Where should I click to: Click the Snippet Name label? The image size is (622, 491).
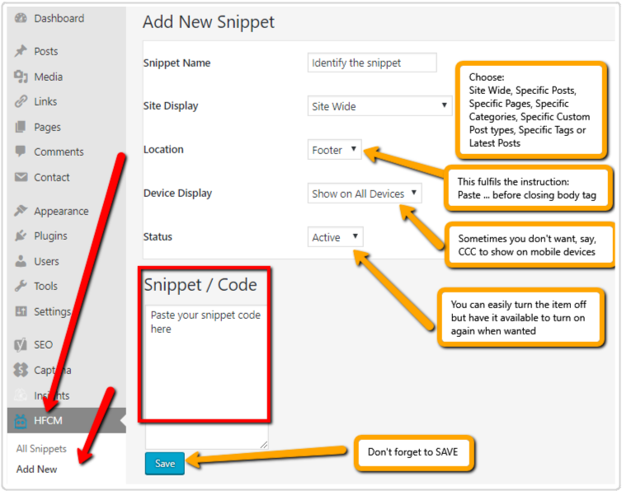point(177,63)
